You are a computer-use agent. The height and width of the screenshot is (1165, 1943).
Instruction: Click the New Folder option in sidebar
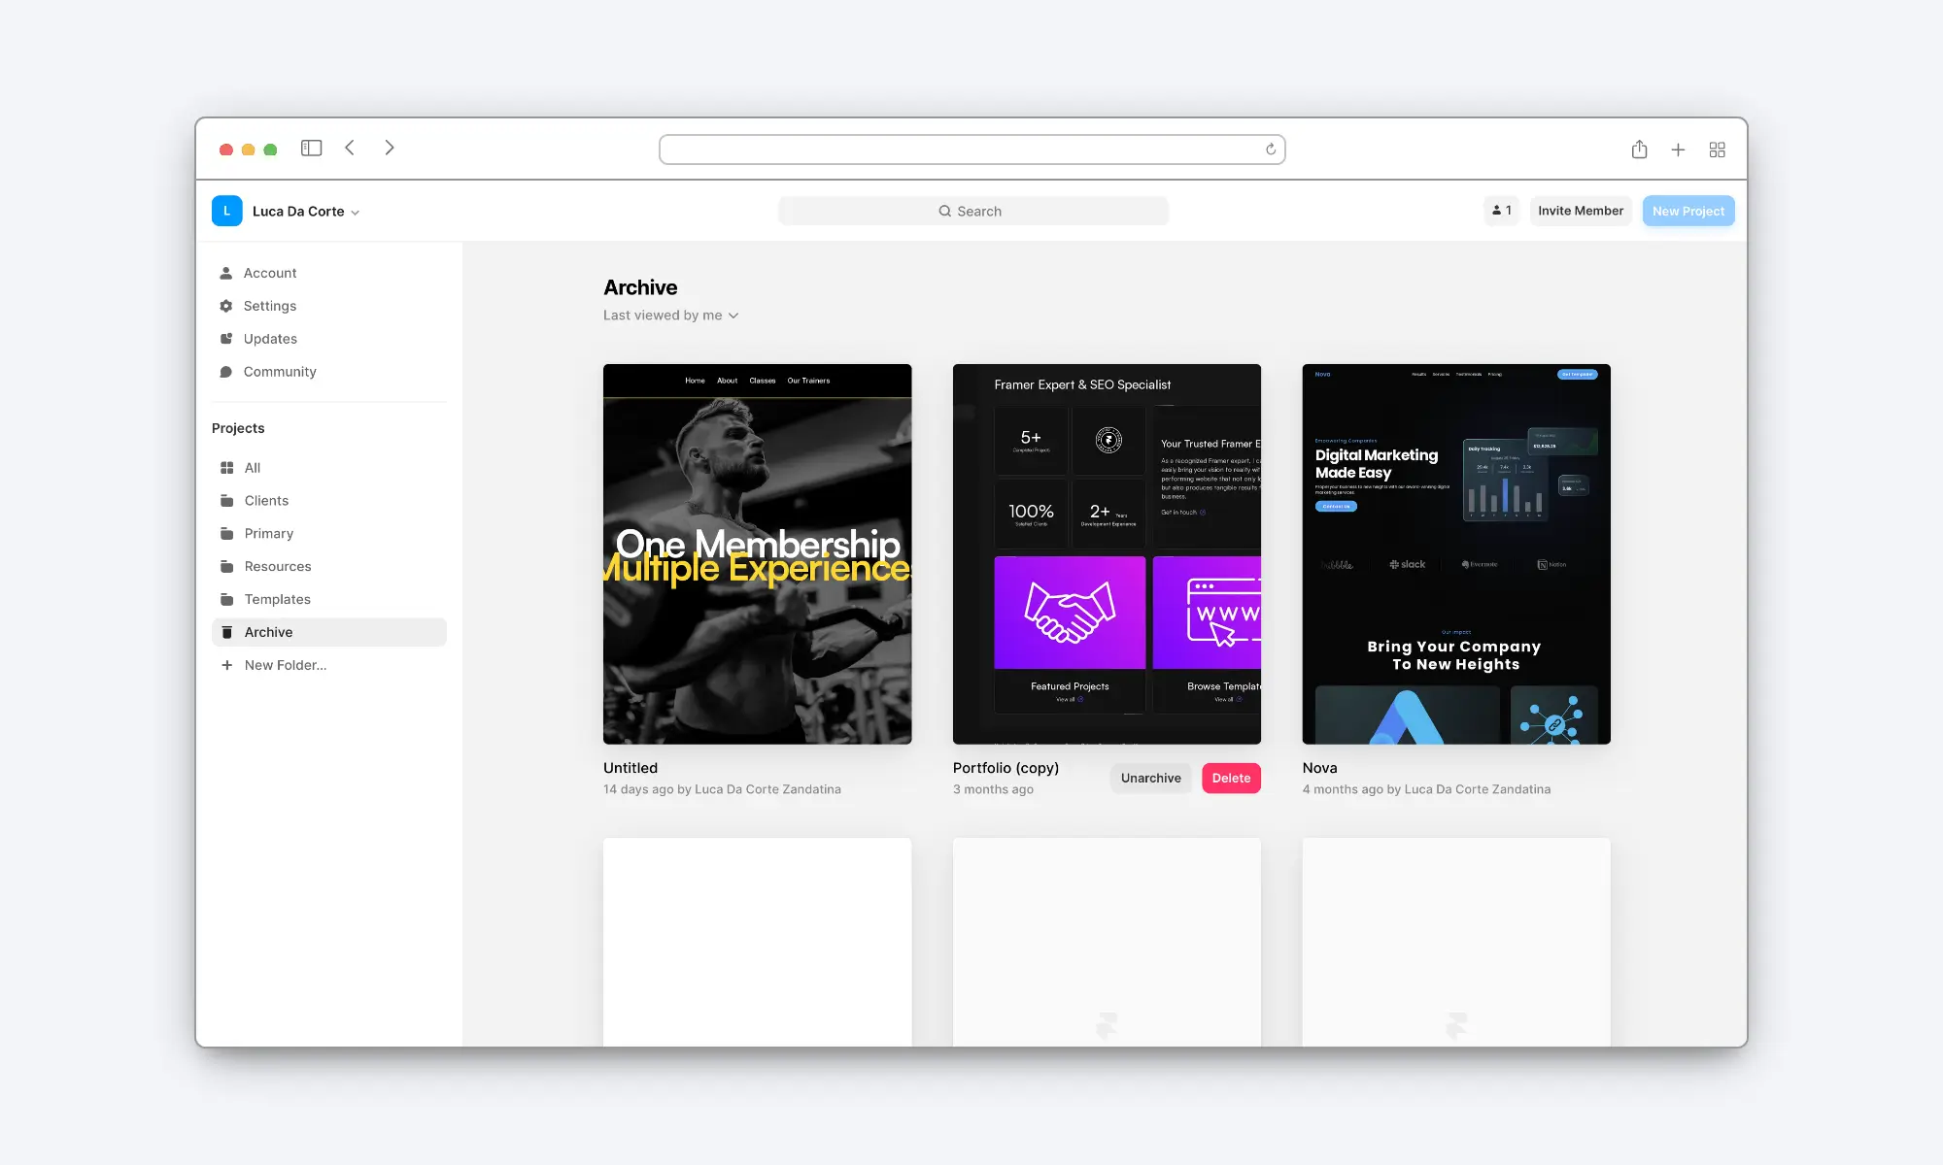[285, 664]
